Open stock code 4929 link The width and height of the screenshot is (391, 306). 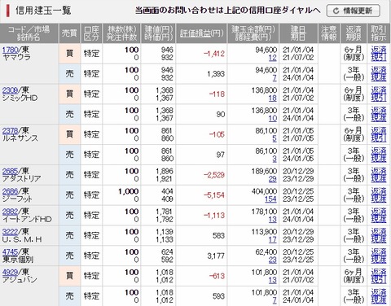pyautogui.click(x=10, y=273)
